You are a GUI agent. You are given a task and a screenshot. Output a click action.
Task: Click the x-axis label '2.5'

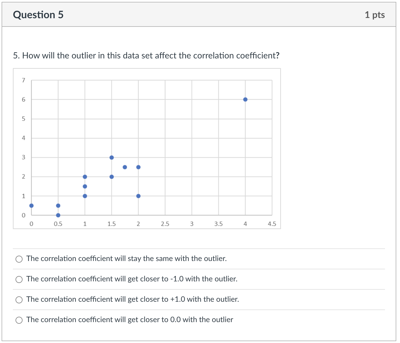coord(165,224)
